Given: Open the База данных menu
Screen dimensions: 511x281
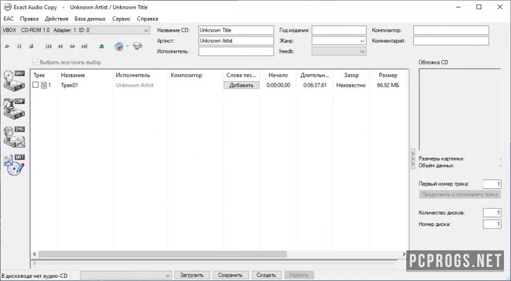Looking at the screenshot, I should tap(90, 19).
